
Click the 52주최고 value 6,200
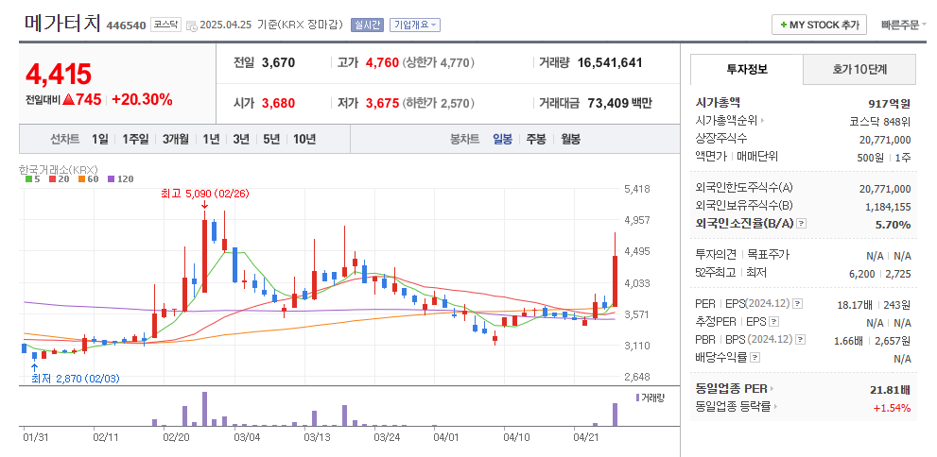[x=863, y=274]
